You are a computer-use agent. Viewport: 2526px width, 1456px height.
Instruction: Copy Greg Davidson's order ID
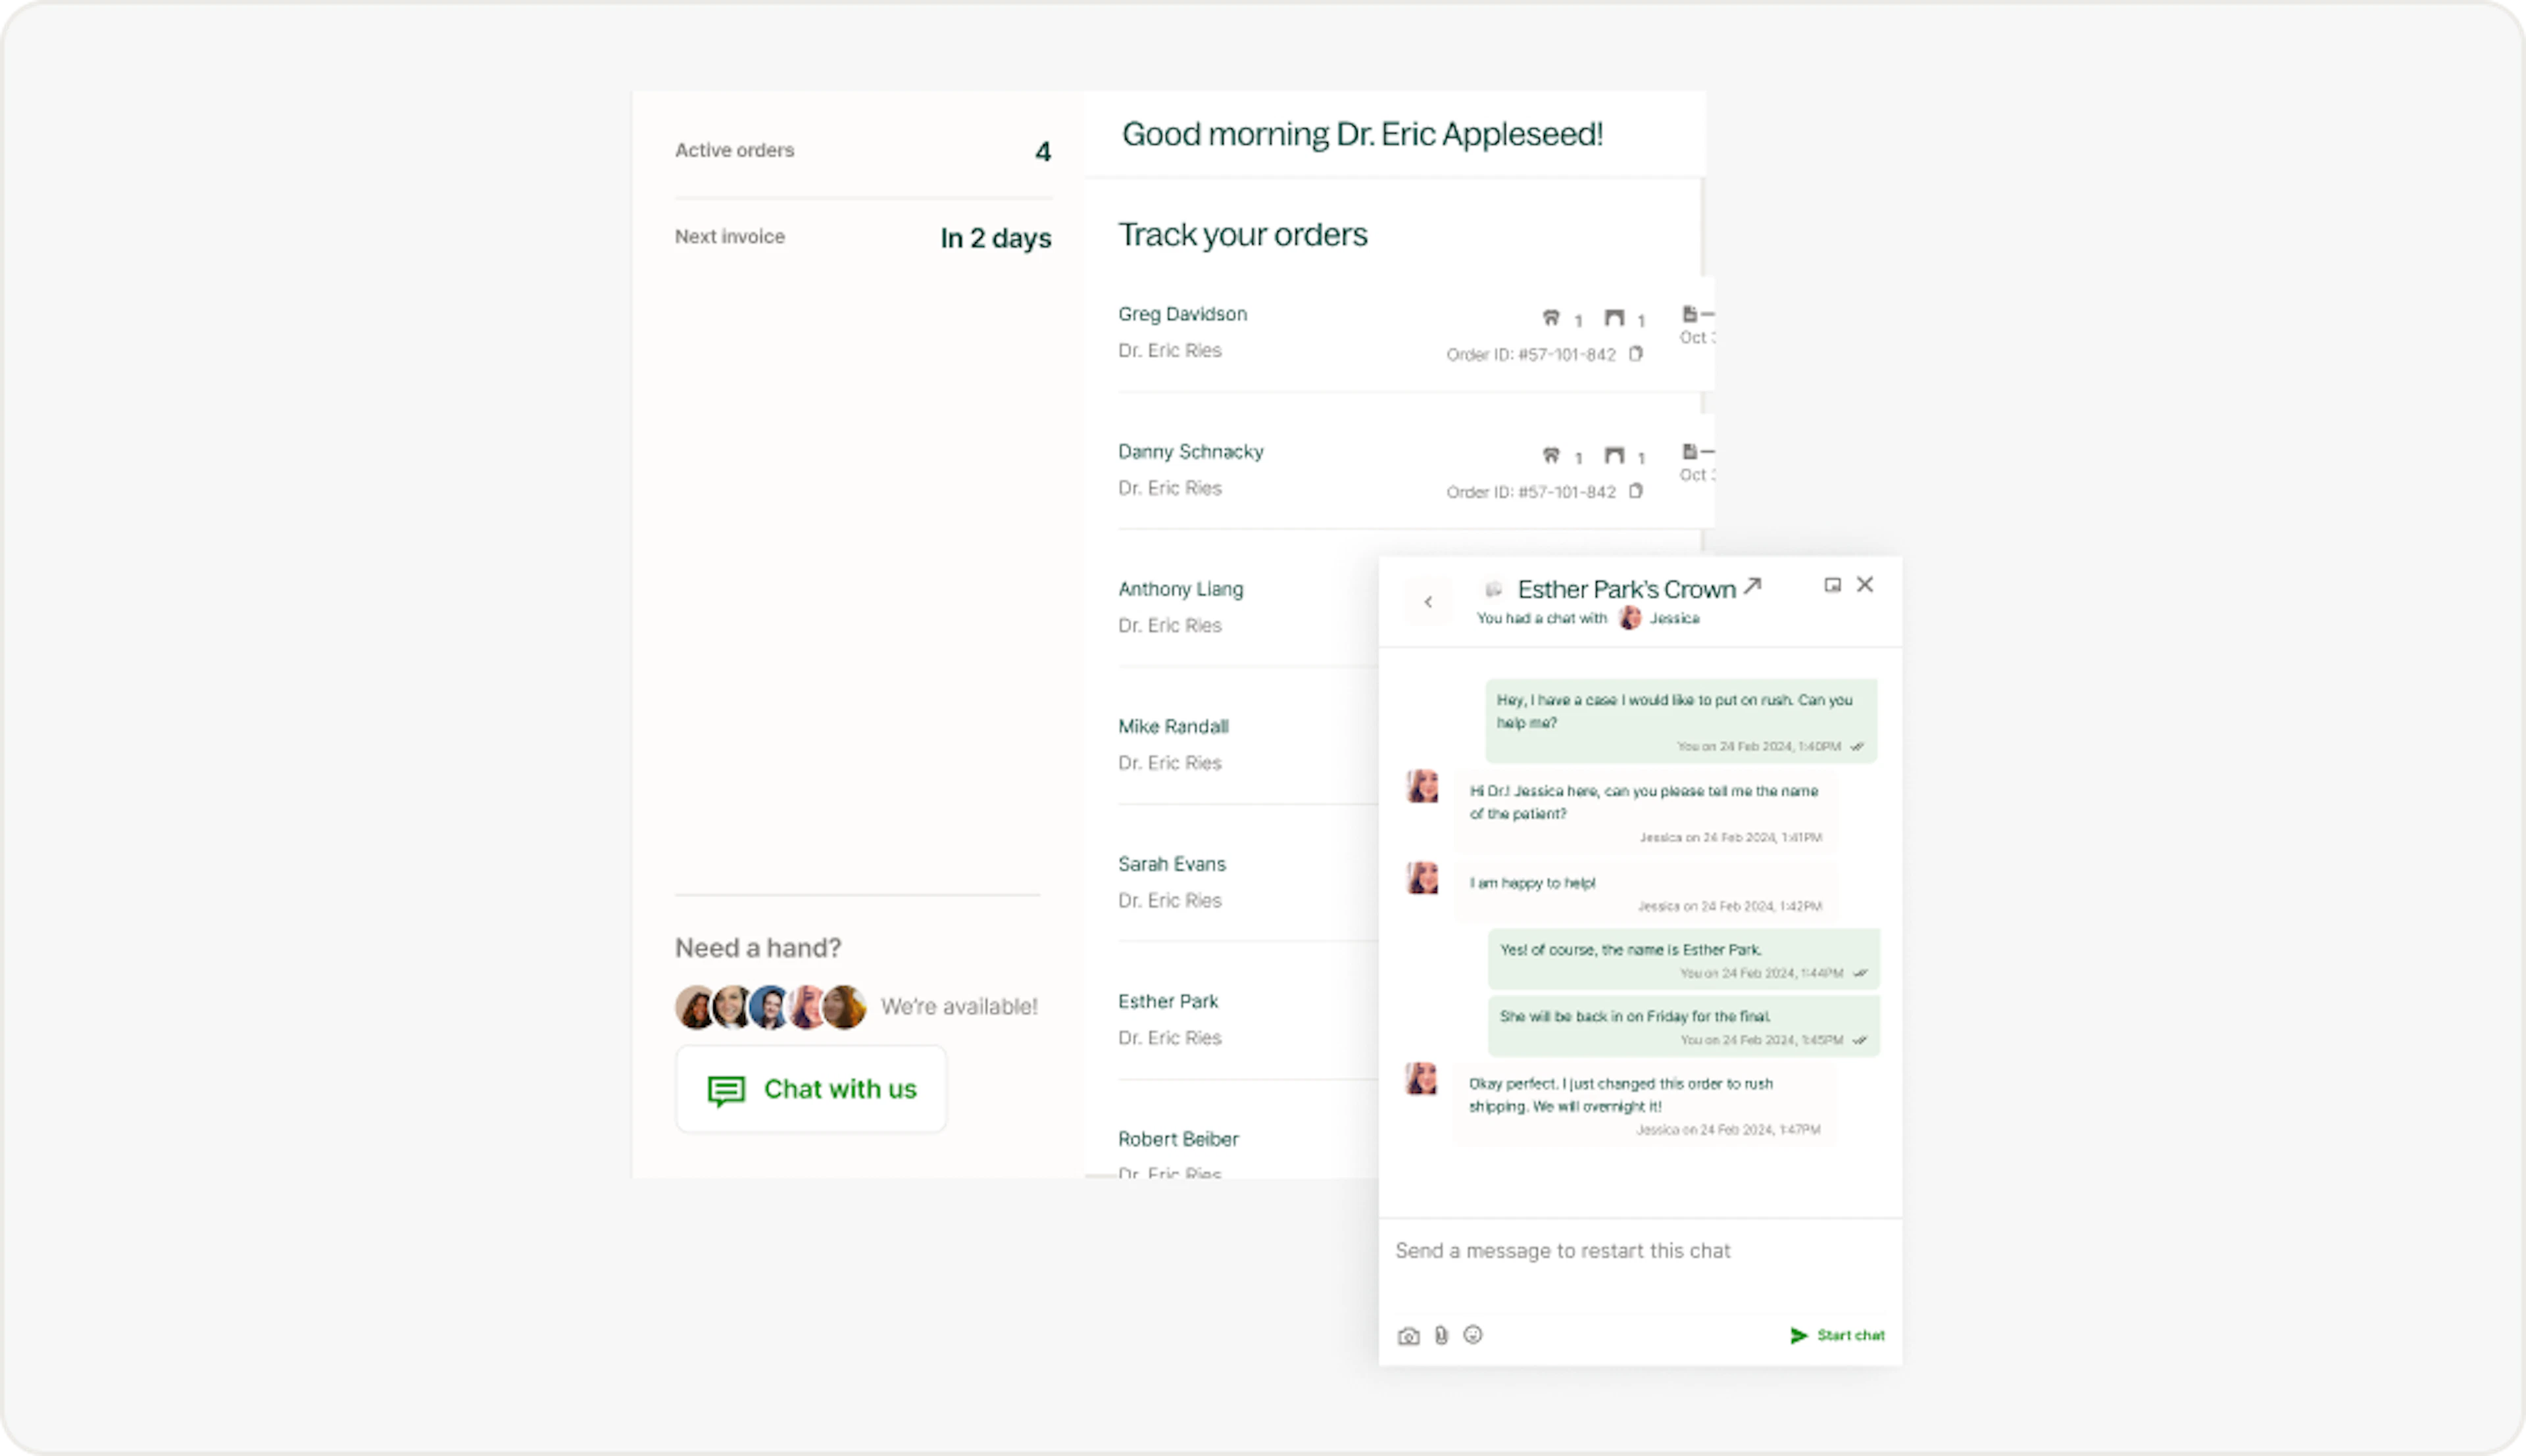[1636, 354]
